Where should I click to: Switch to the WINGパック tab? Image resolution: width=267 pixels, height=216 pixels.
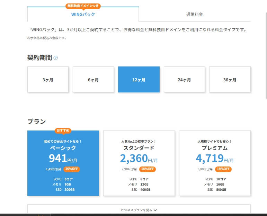click(x=83, y=15)
